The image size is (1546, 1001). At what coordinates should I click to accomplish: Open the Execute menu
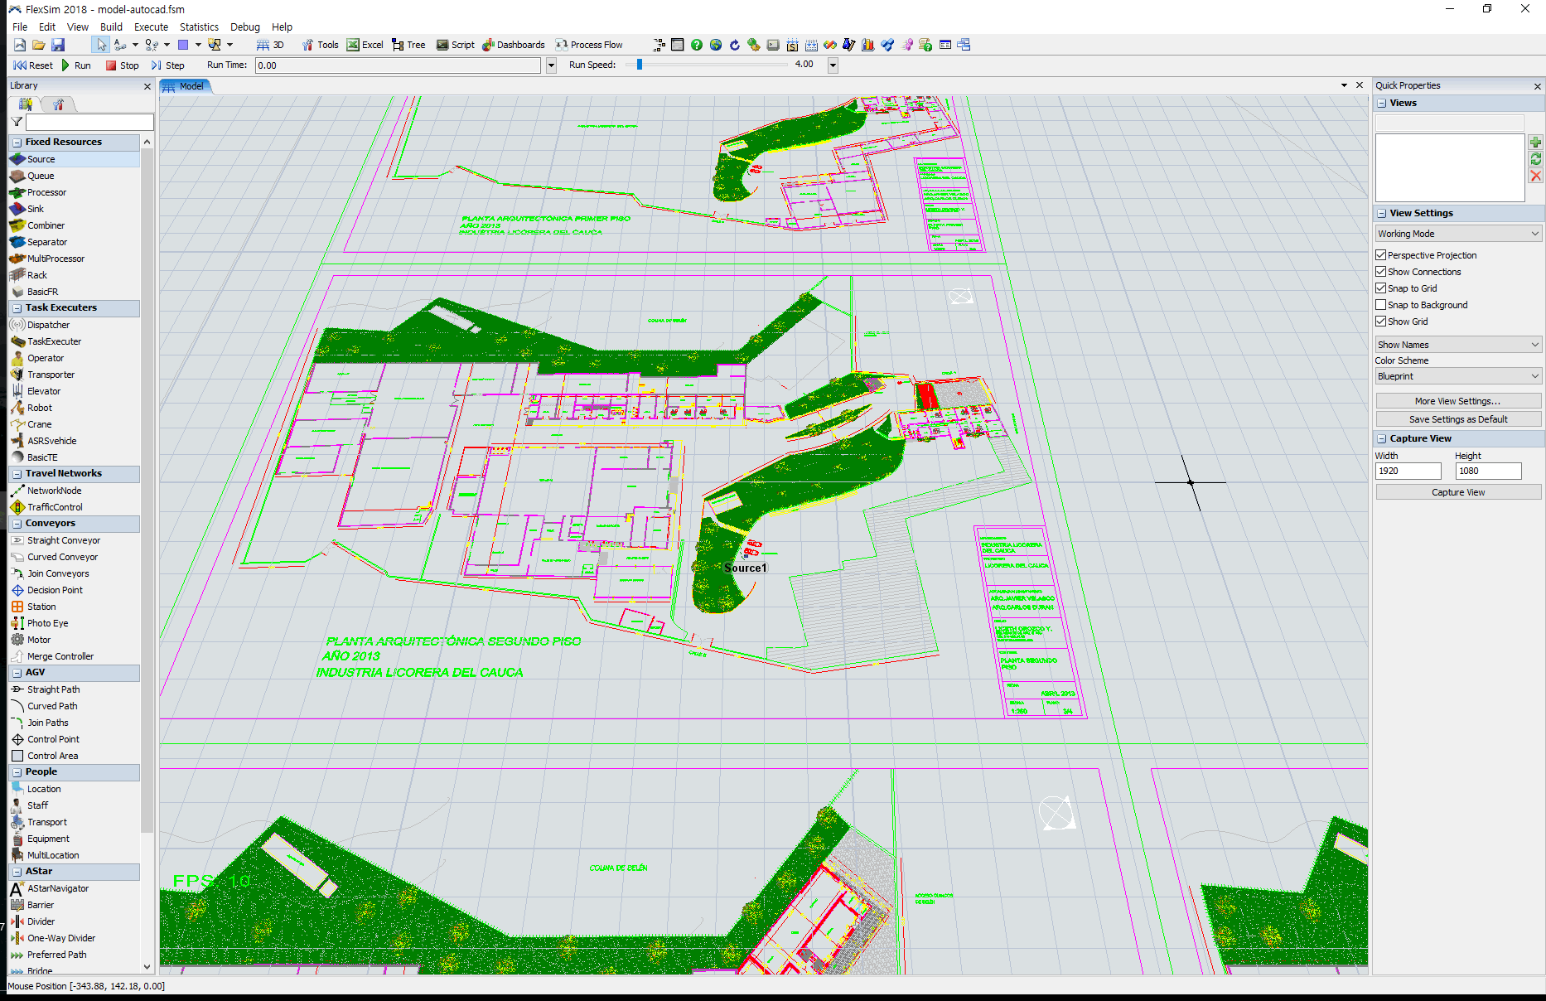(151, 27)
